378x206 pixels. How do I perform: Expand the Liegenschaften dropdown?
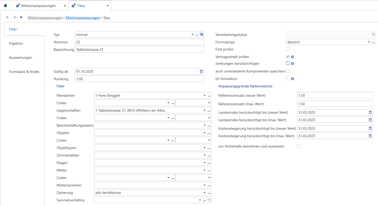coord(204,110)
